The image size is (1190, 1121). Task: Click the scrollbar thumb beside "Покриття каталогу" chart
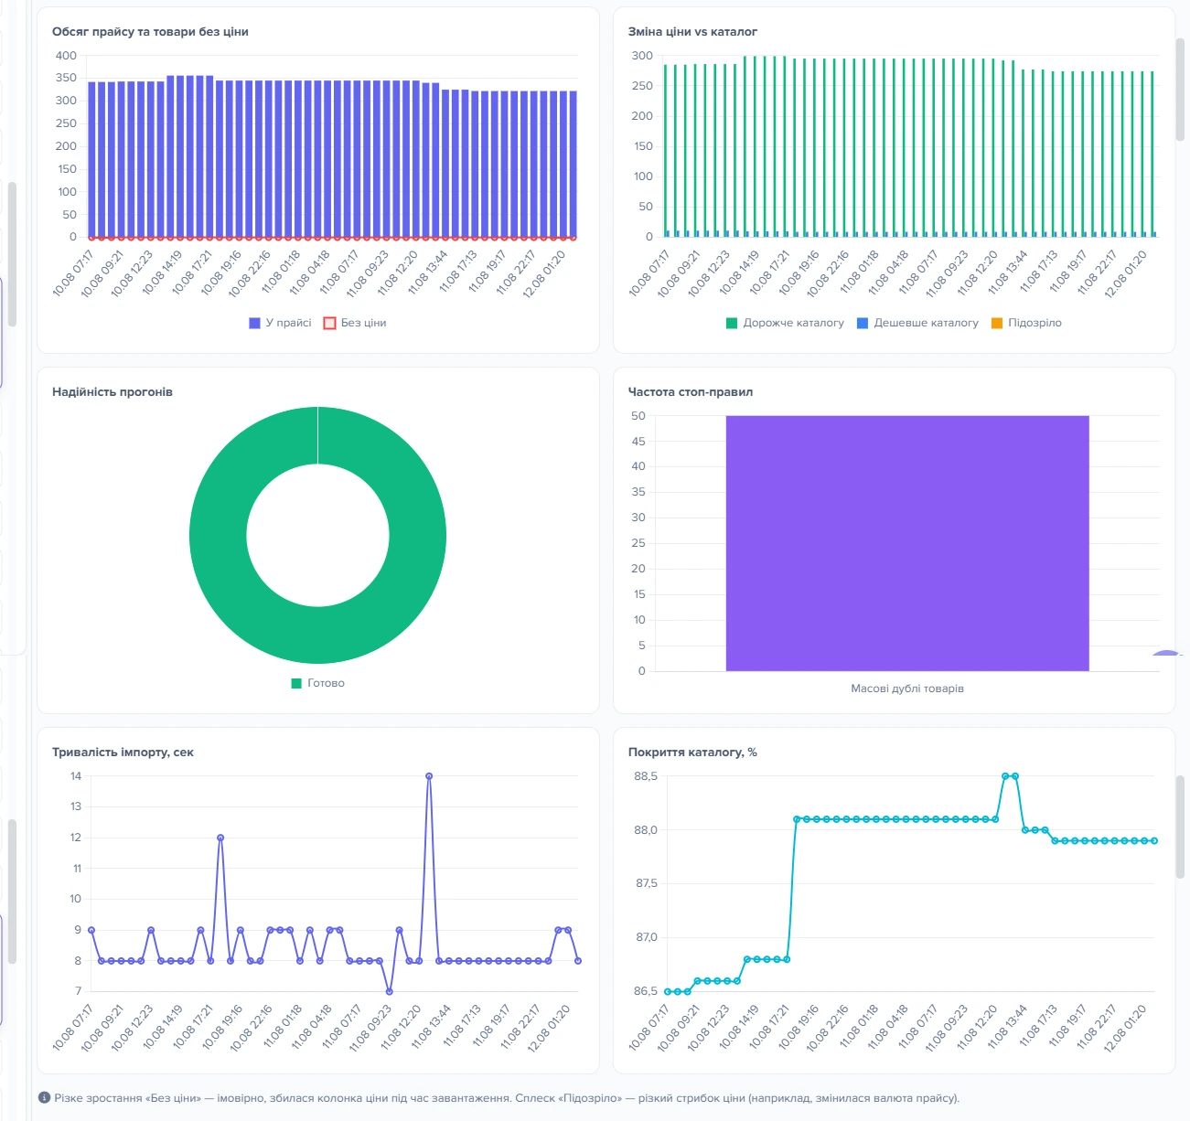tap(1180, 827)
